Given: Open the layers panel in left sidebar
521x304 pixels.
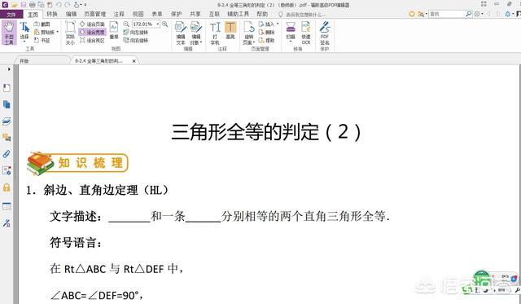Looking at the screenshot, I should [x=7, y=121].
